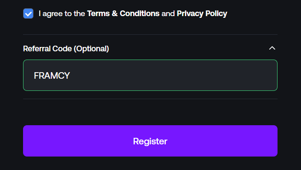Click the word "Terms" in the bold link

coord(98,13)
